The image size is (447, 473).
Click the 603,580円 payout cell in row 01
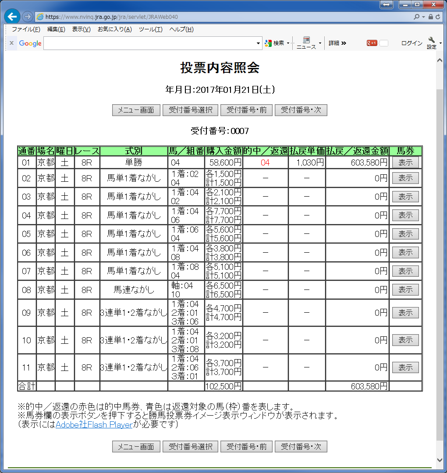click(357, 162)
